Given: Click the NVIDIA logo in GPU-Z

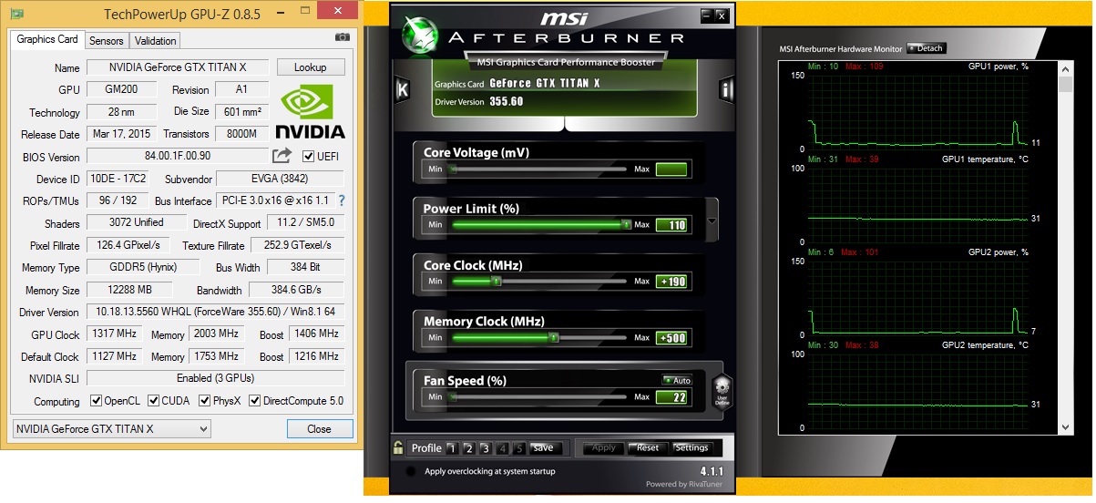Looking at the screenshot, I should (310, 113).
